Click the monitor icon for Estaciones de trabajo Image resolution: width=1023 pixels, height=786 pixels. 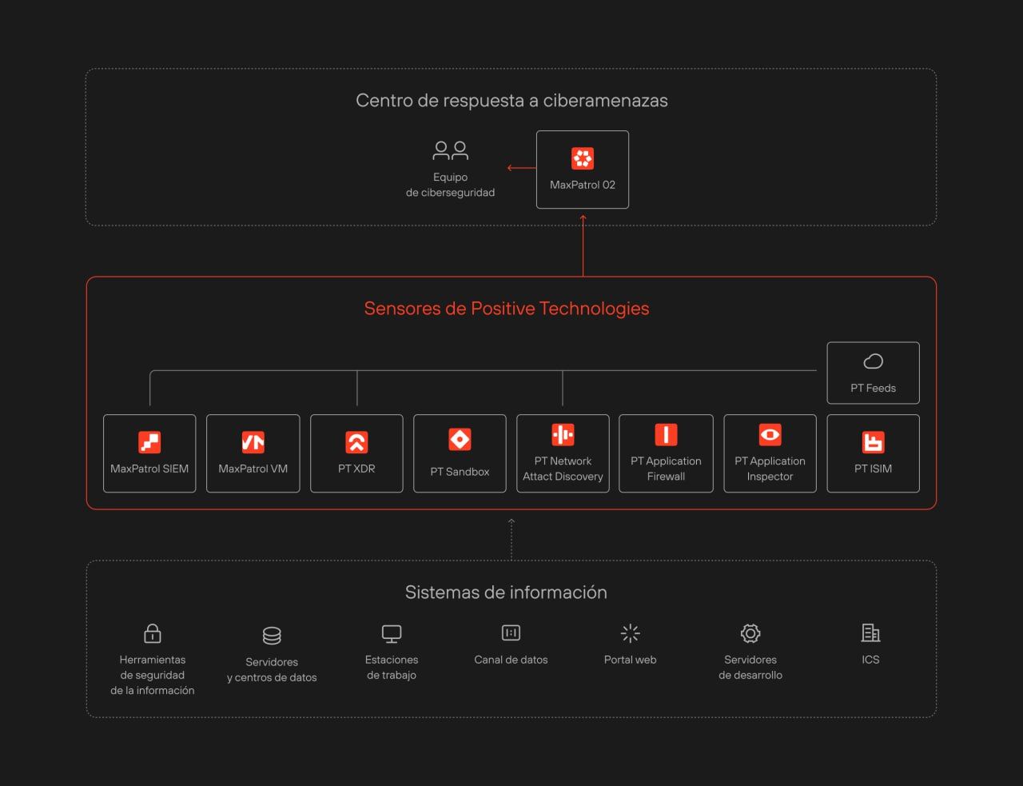coord(392,634)
